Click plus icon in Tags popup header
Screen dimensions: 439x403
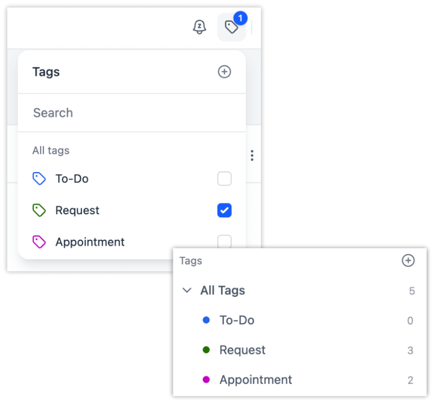click(224, 72)
